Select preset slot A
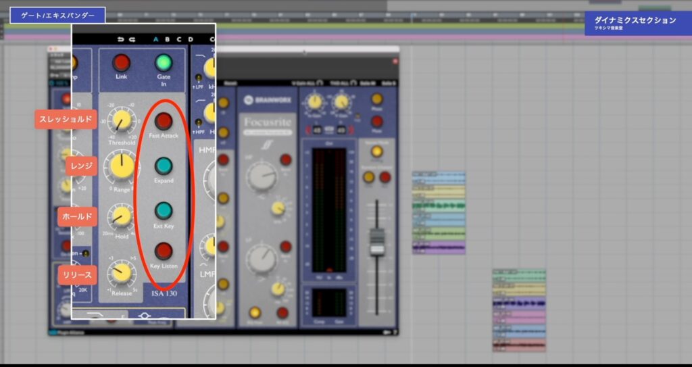This screenshot has width=692, height=367. [156, 39]
